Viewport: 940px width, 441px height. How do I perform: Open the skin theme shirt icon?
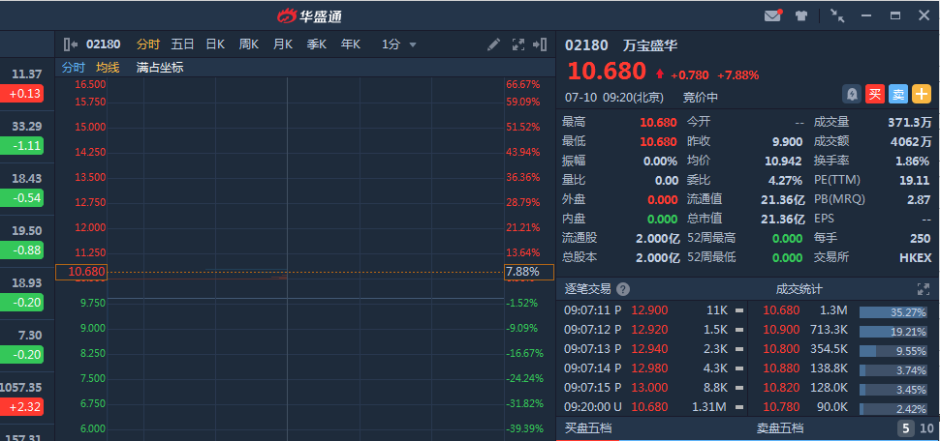tap(801, 16)
